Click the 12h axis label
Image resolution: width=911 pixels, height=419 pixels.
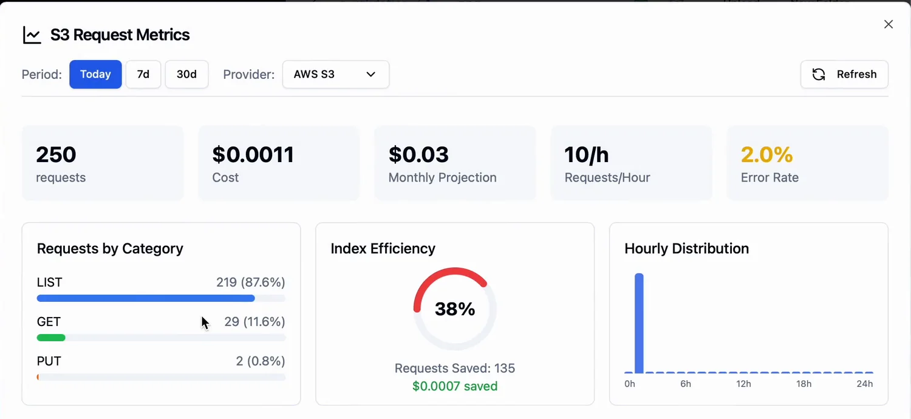coord(743,384)
